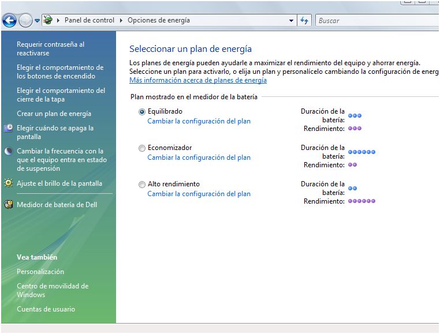Open Crear un plan de energía
This screenshot has width=440, height=334.
pos(54,114)
